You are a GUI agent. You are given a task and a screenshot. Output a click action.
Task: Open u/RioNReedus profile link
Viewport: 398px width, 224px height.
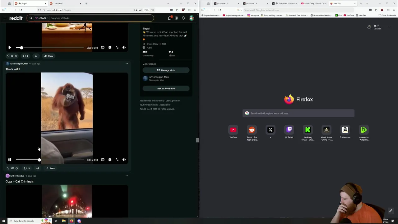point(17,176)
